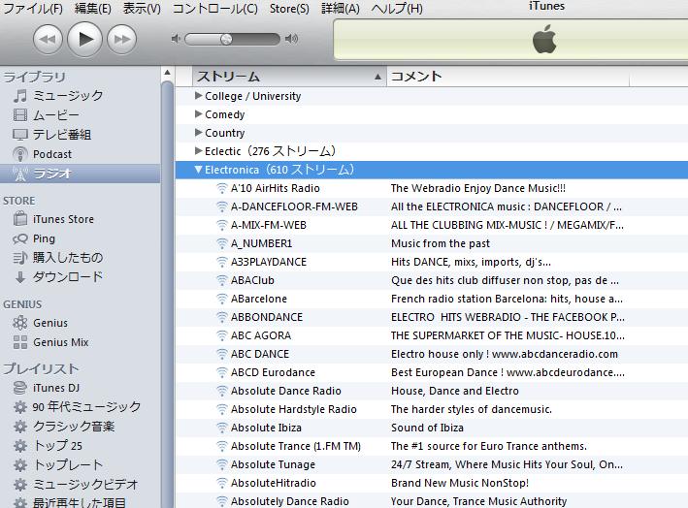Open トップレート smart playlist gear icon
The image size is (688, 508).
(20, 465)
